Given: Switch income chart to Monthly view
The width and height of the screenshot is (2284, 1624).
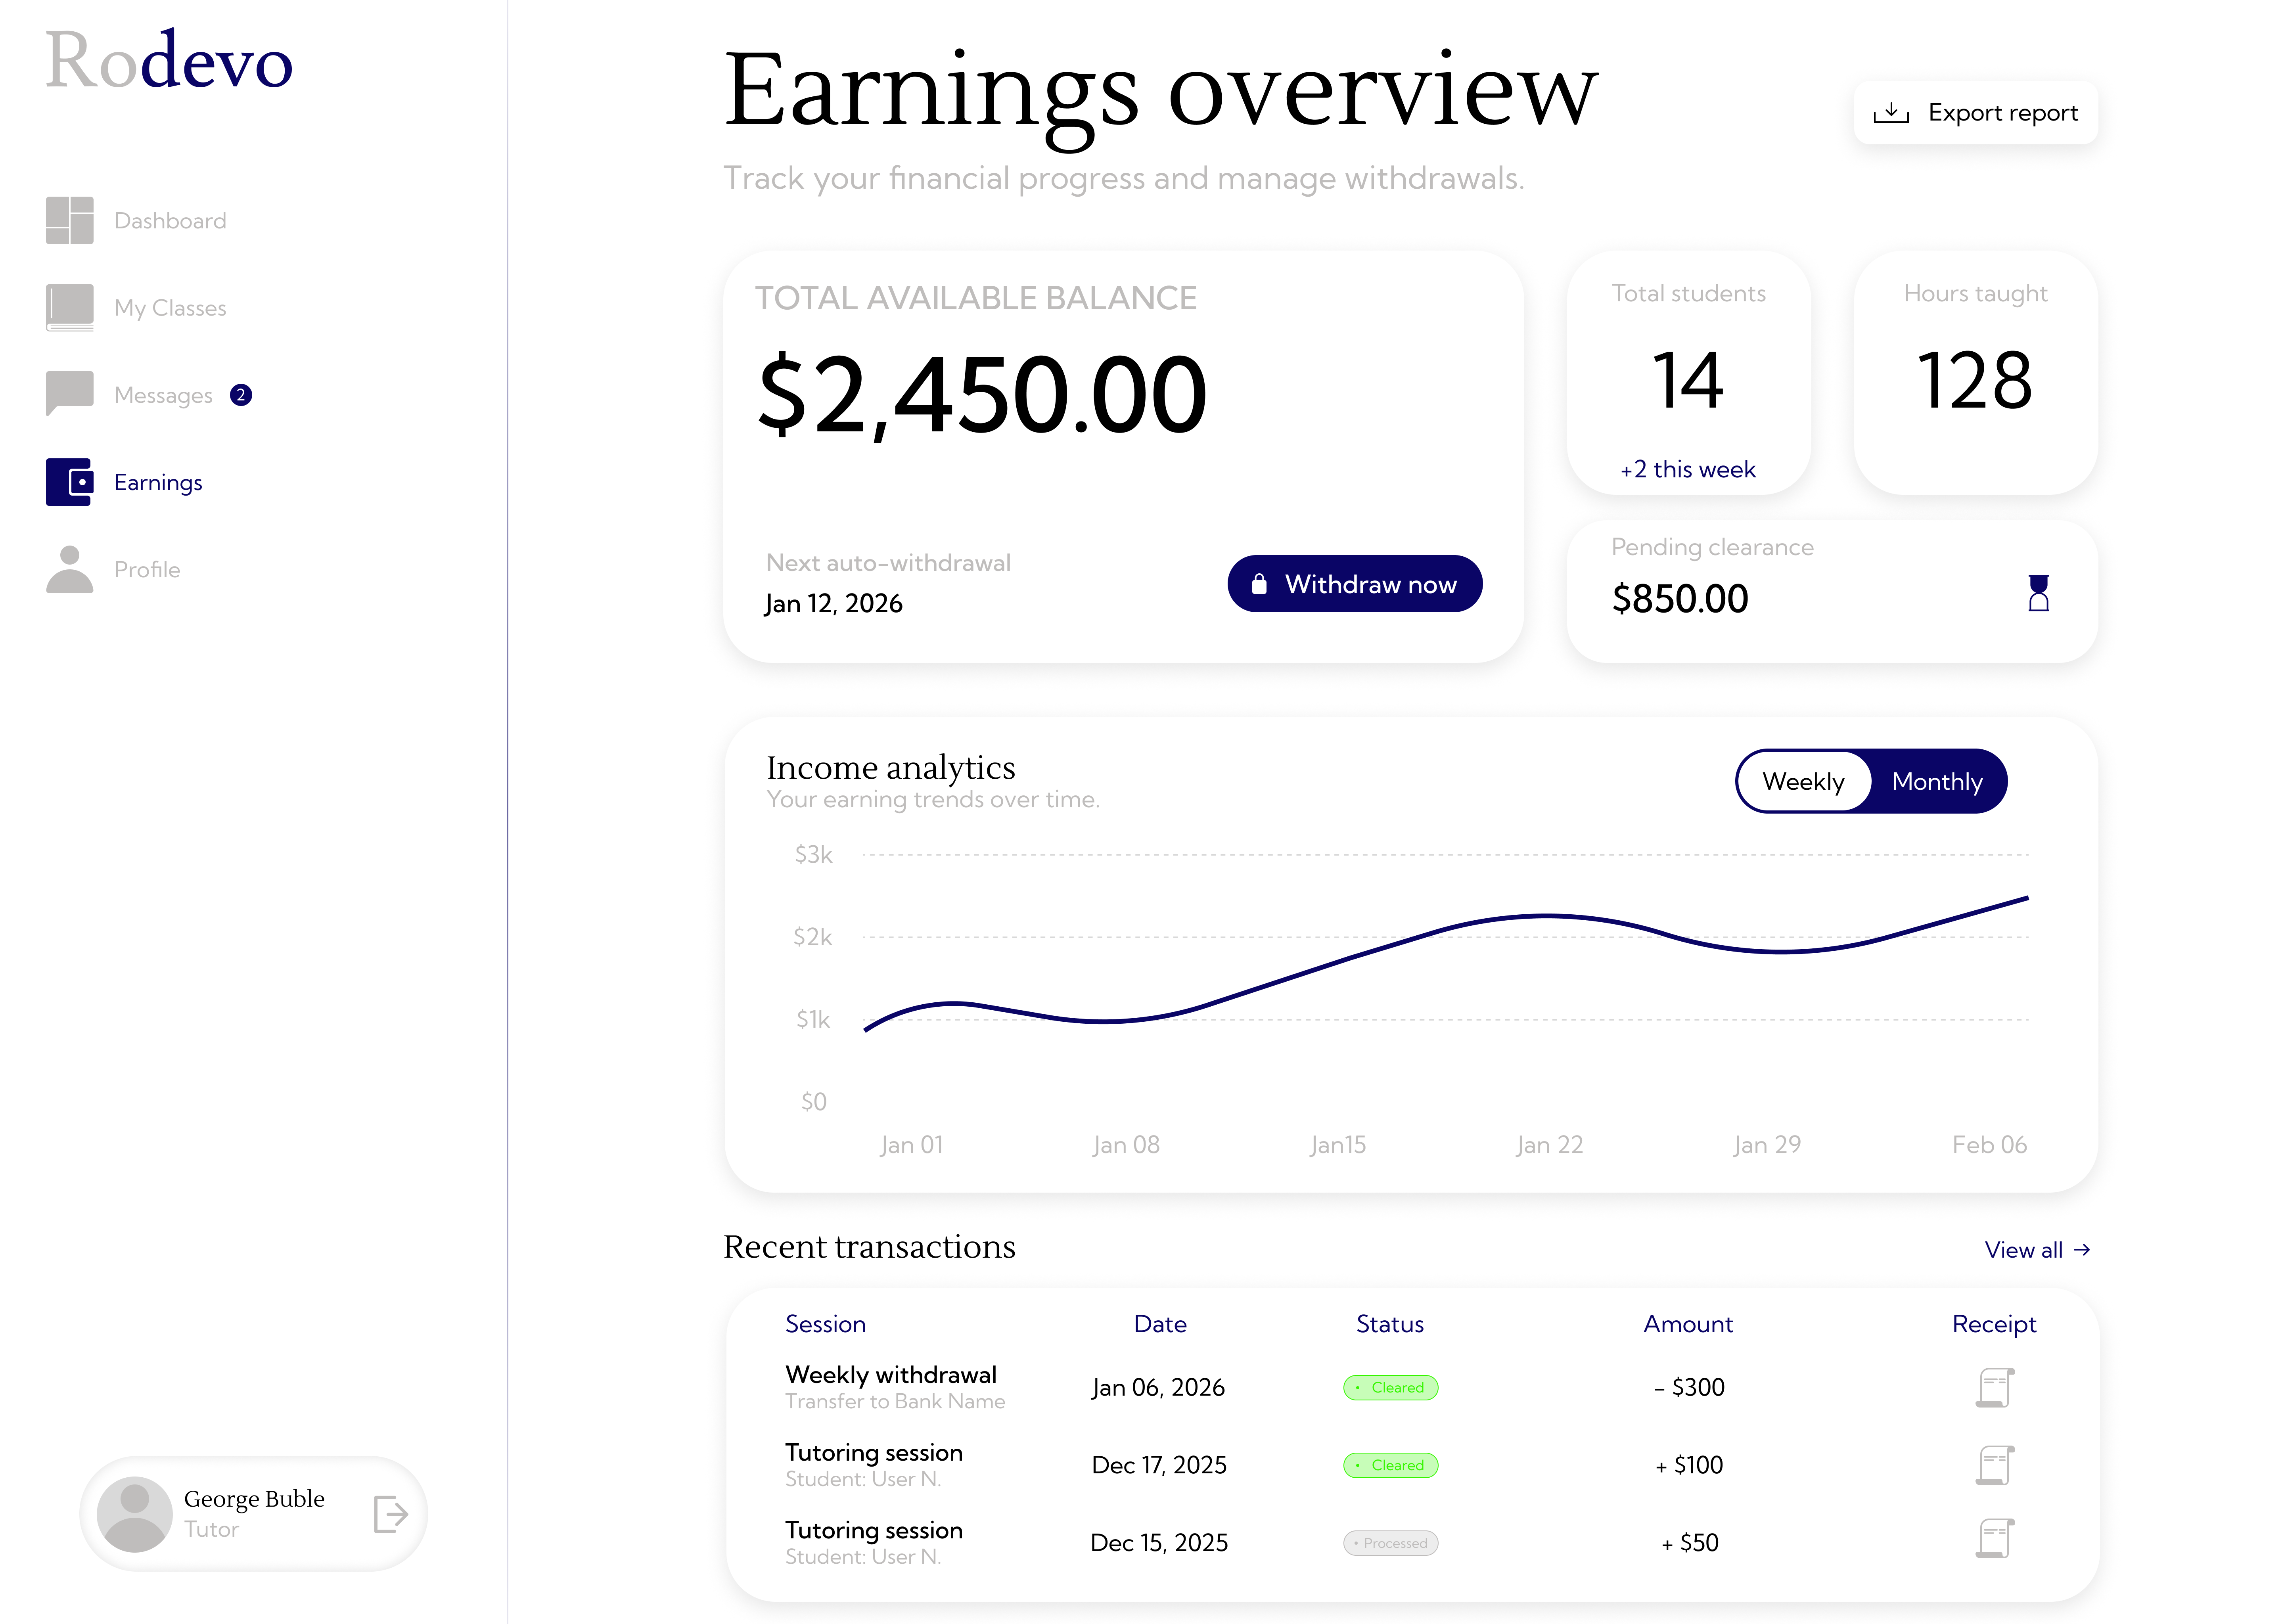Looking at the screenshot, I should (1937, 781).
